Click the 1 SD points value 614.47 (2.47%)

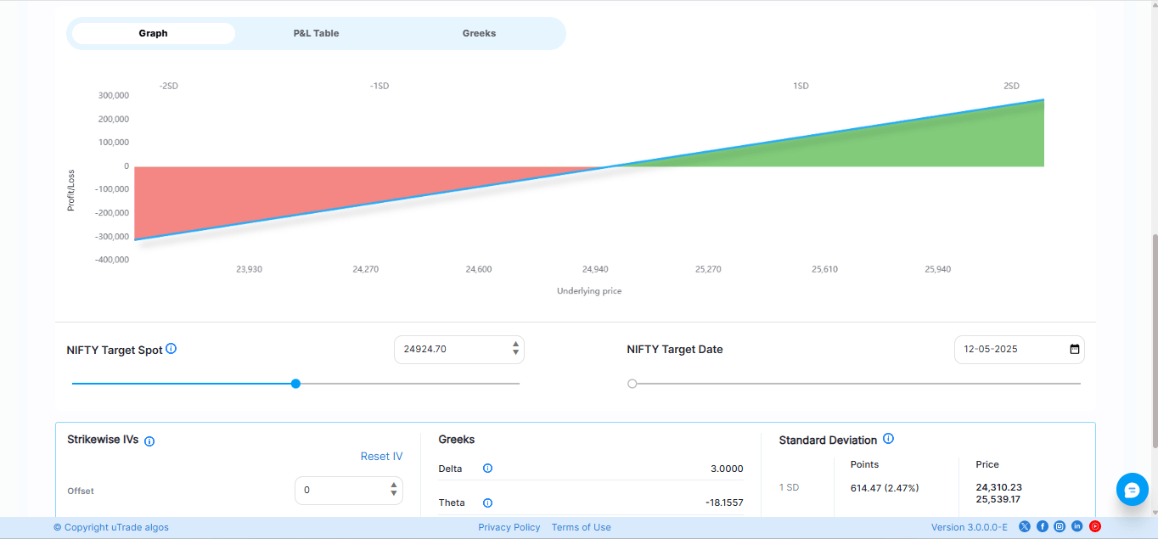coord(885,487)
